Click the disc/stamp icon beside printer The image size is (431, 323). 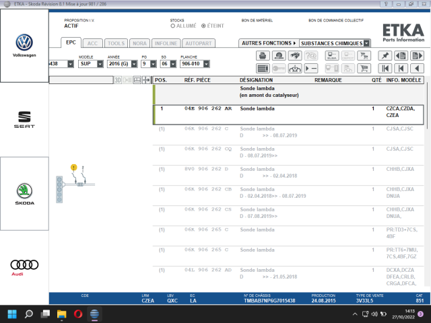point(279,56)
